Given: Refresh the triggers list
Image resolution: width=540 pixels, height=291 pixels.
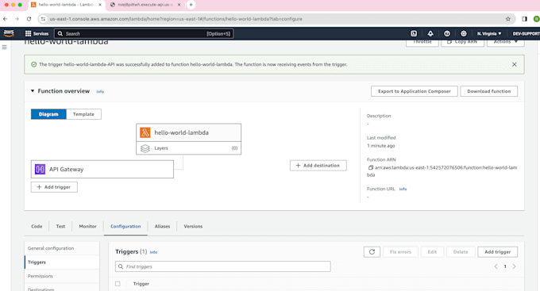Looking at the screenshot, I should pos(372,252).
